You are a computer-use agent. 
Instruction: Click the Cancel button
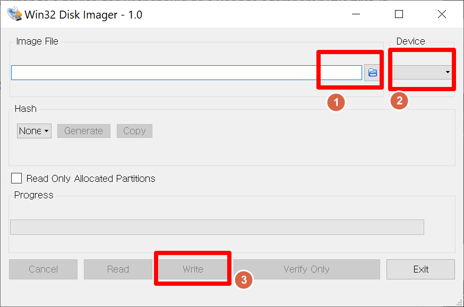tap(43, 269)
